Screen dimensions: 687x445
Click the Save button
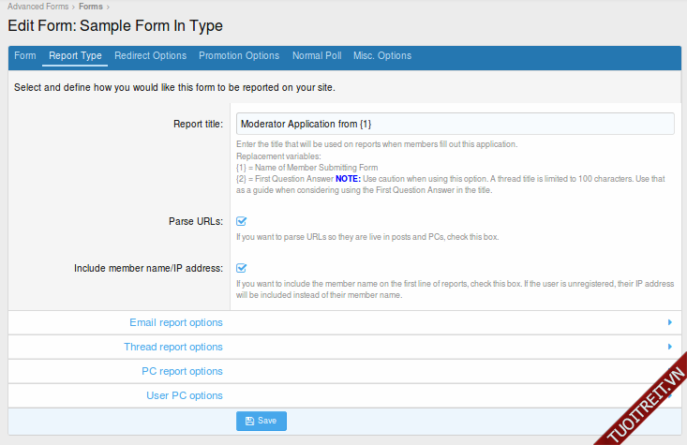pyautogui.click(x=261, y=422)
